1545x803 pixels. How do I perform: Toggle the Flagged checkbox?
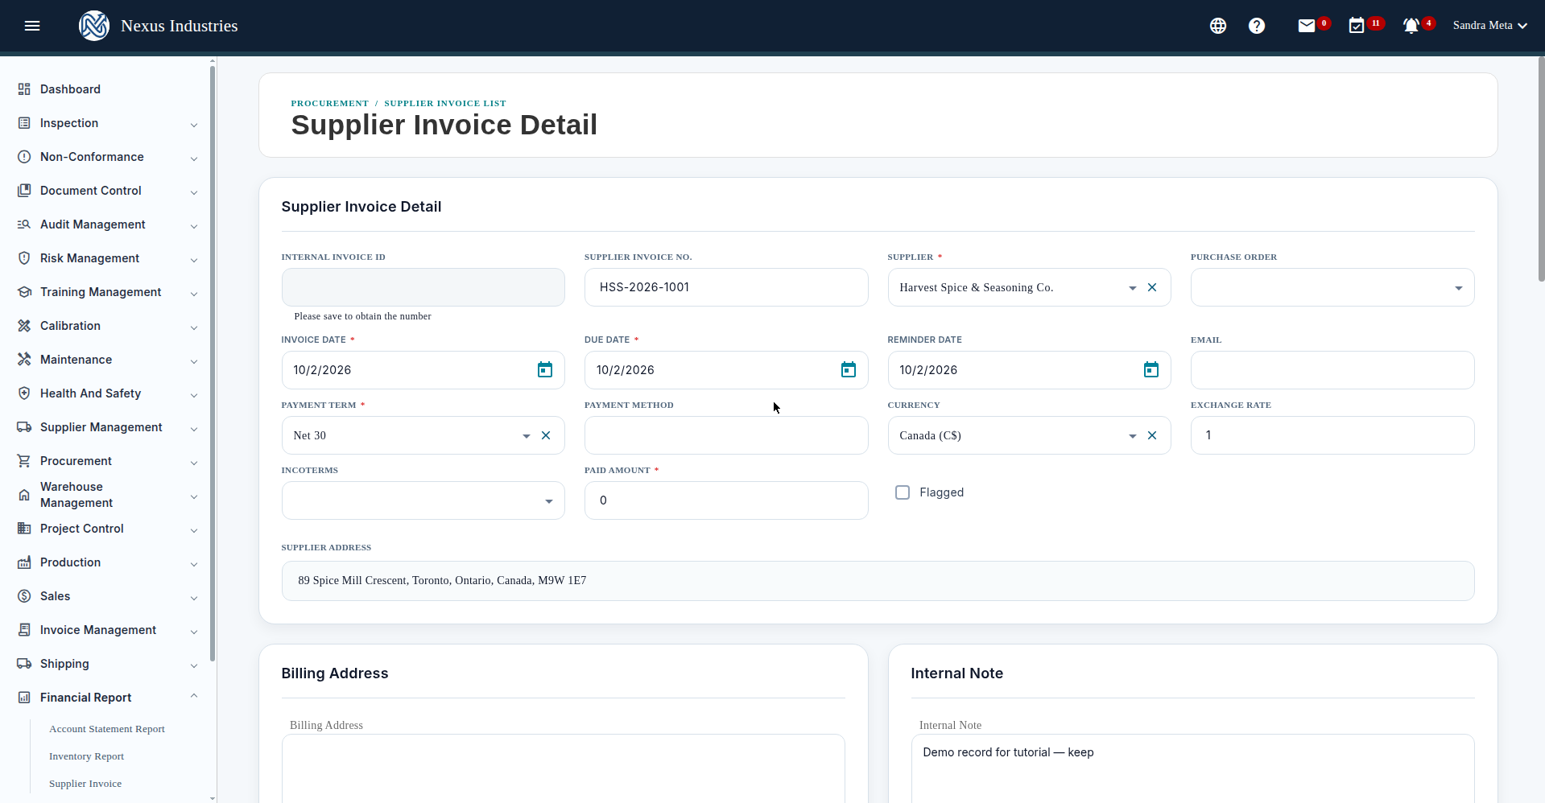[903, 492]
